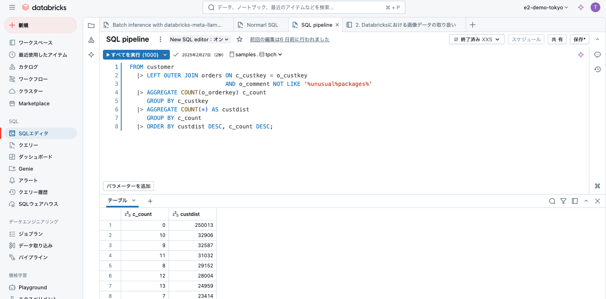Open the comments panel icon
The width and height of the screenshot is (606, 299).
click(597, 55)
